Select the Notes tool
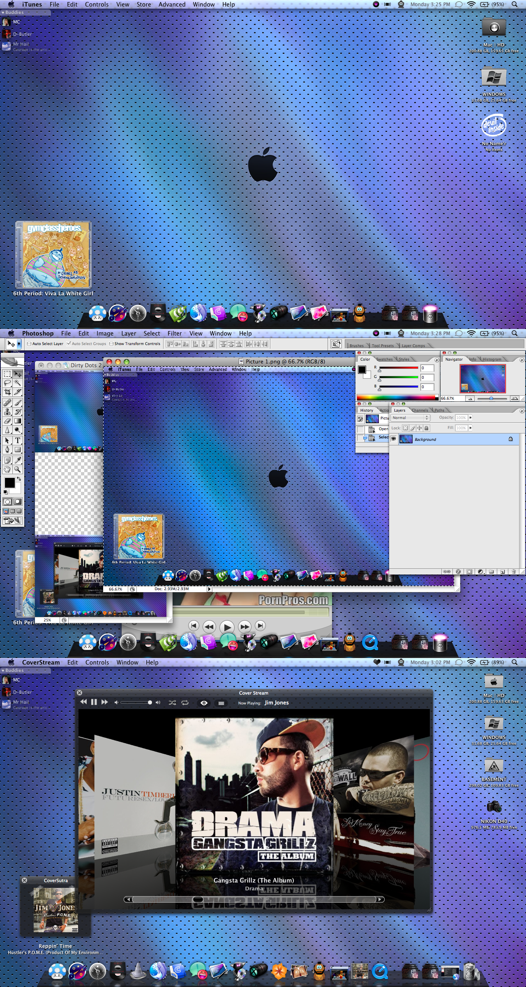This screenshot has height=987, width=526. [7, 460]
